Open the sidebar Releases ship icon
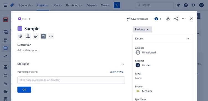This screenshot has width=208, height=101. pyautogui.click(x=6, y=91)
